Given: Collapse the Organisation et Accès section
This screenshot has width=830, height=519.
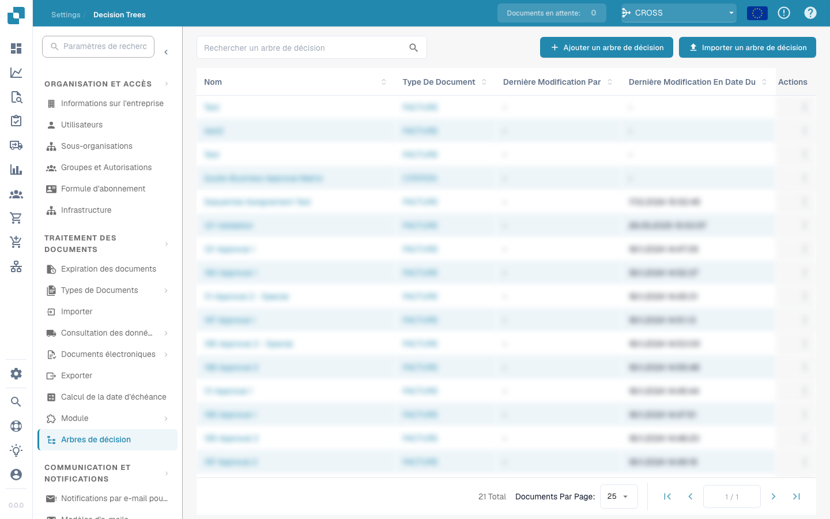Looking at the screenshot, I should pos(167,84).
